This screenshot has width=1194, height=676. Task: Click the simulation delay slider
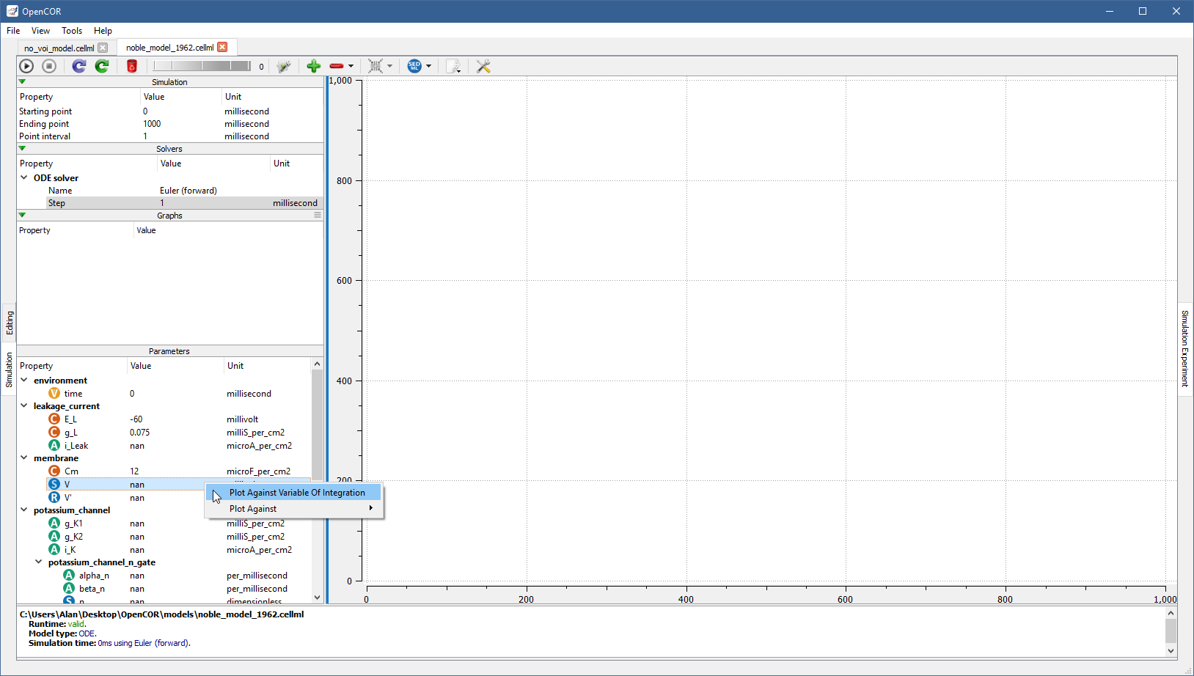point(202,67)
